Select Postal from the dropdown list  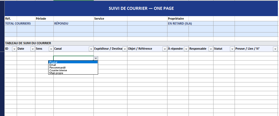pyautogui.click(x=73, y=62)
